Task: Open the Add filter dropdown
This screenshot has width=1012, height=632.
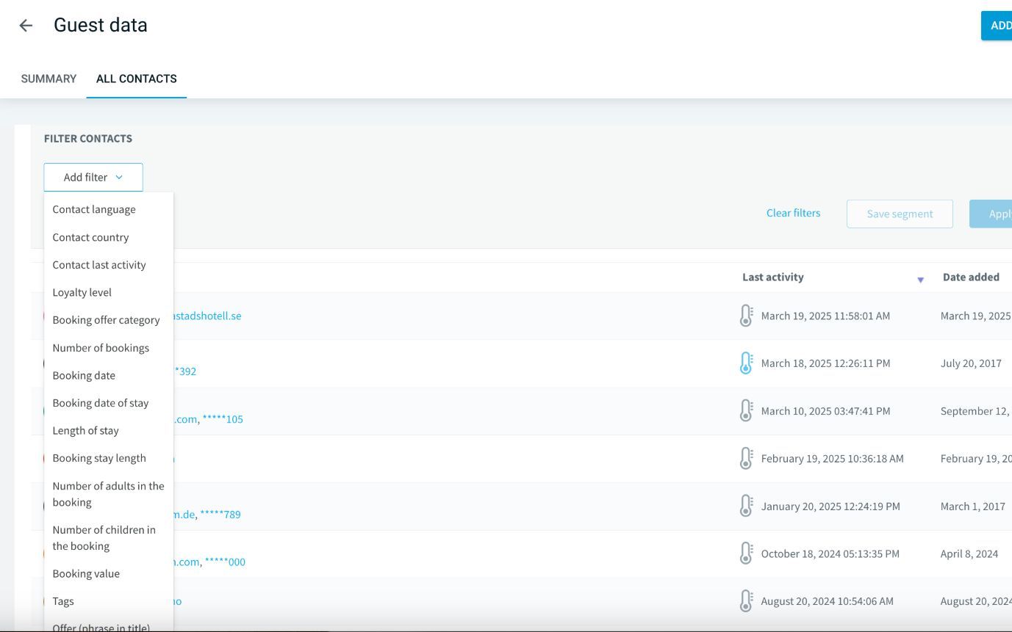Action: tap(93, 177)
